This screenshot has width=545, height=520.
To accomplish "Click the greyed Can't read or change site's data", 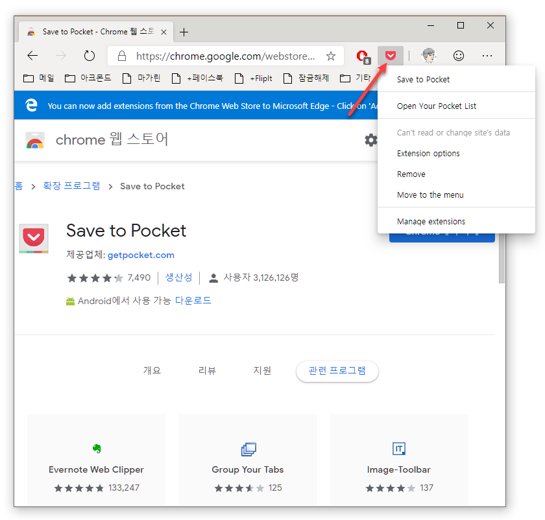I will (x=456, y=133).
